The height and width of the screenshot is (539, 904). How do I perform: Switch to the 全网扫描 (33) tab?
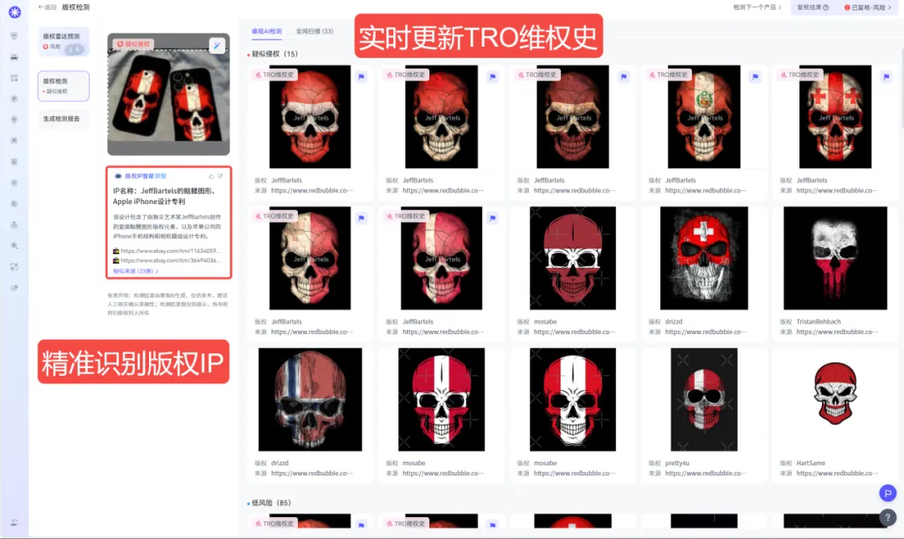tap(314, 31)
